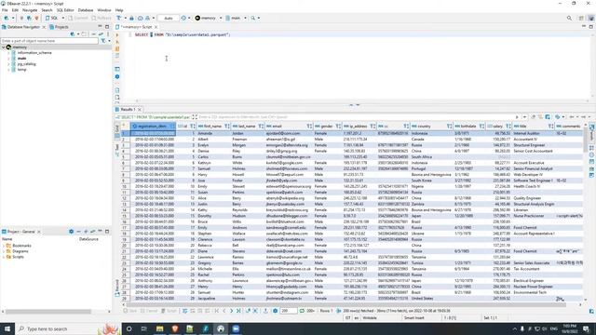
Task: Click the last row arrow in results toolbar
Action: [238, 311]
